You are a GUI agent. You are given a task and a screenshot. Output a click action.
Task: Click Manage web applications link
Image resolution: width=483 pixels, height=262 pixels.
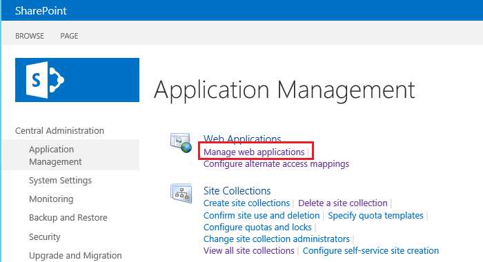[254, 152]
